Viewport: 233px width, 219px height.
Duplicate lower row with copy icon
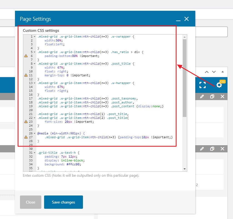(212, 148)
